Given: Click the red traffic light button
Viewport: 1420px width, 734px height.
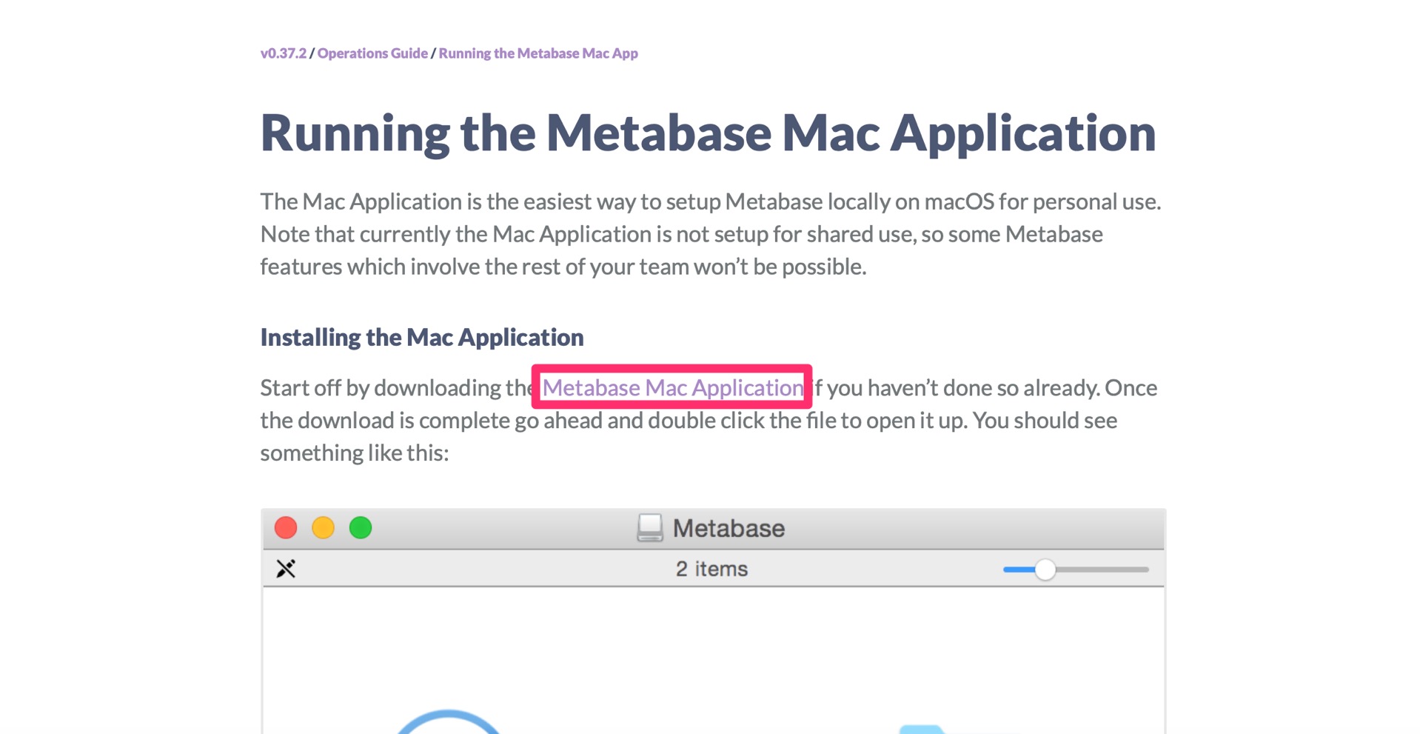Looking at the screenshot, I should pos(286,527).
